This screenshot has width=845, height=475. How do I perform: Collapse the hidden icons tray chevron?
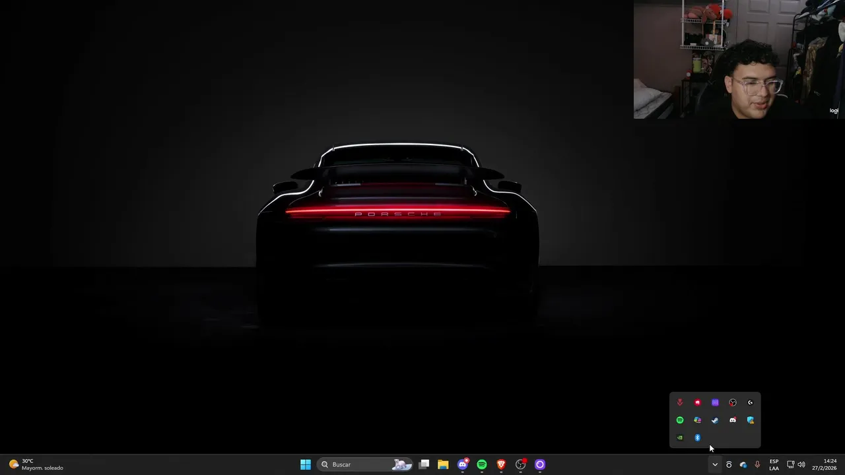[714, 464]
